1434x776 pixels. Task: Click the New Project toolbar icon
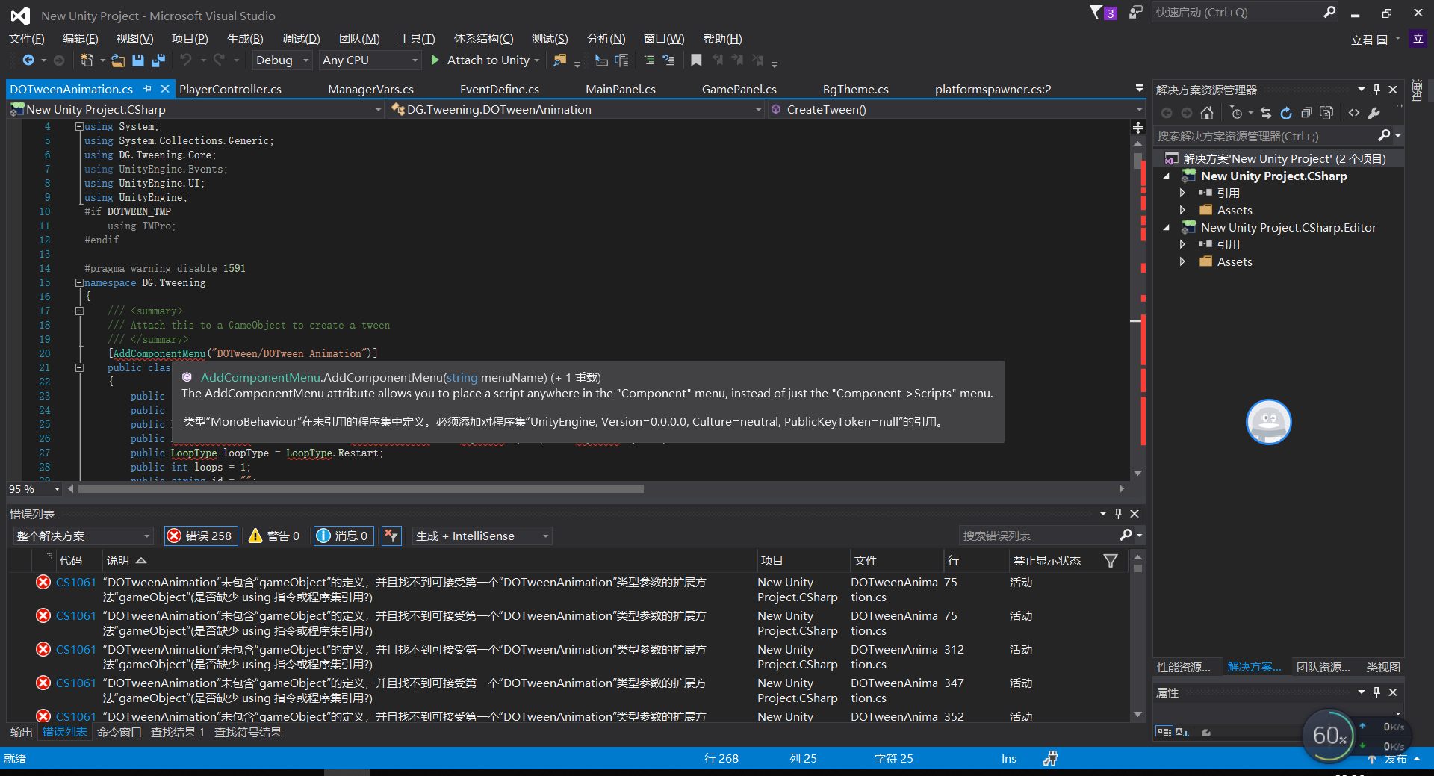[87, 60]
